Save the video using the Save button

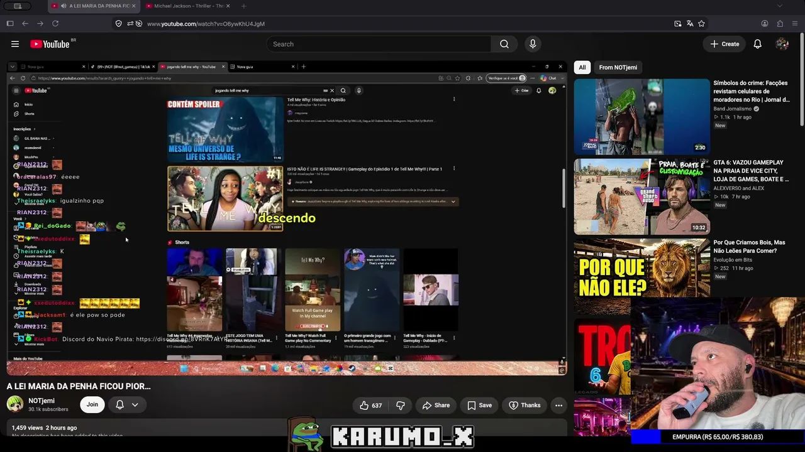pos(479,406)
